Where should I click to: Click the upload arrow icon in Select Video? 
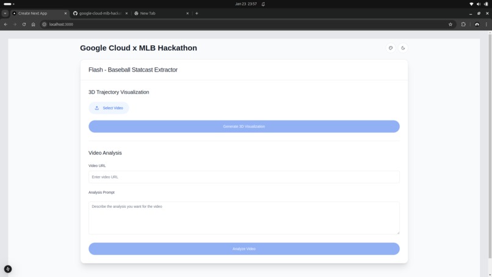pyautogui.click(x=97, y=108)
